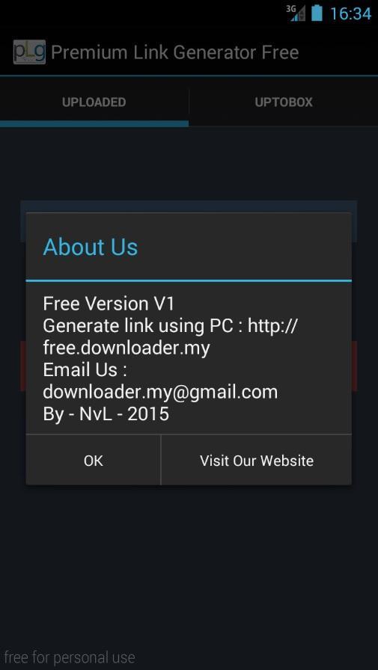
Task: Dismiss the About Us dialog with OK
Action: coord(94,460)
